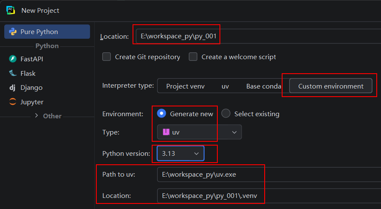The height and width of the screenshot is (209, 381).
Task: Click the Django dj icon
Action: coord(12,87)
